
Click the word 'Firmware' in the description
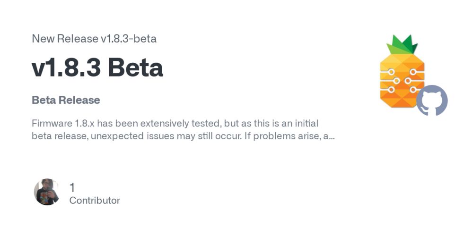(52, 123)
